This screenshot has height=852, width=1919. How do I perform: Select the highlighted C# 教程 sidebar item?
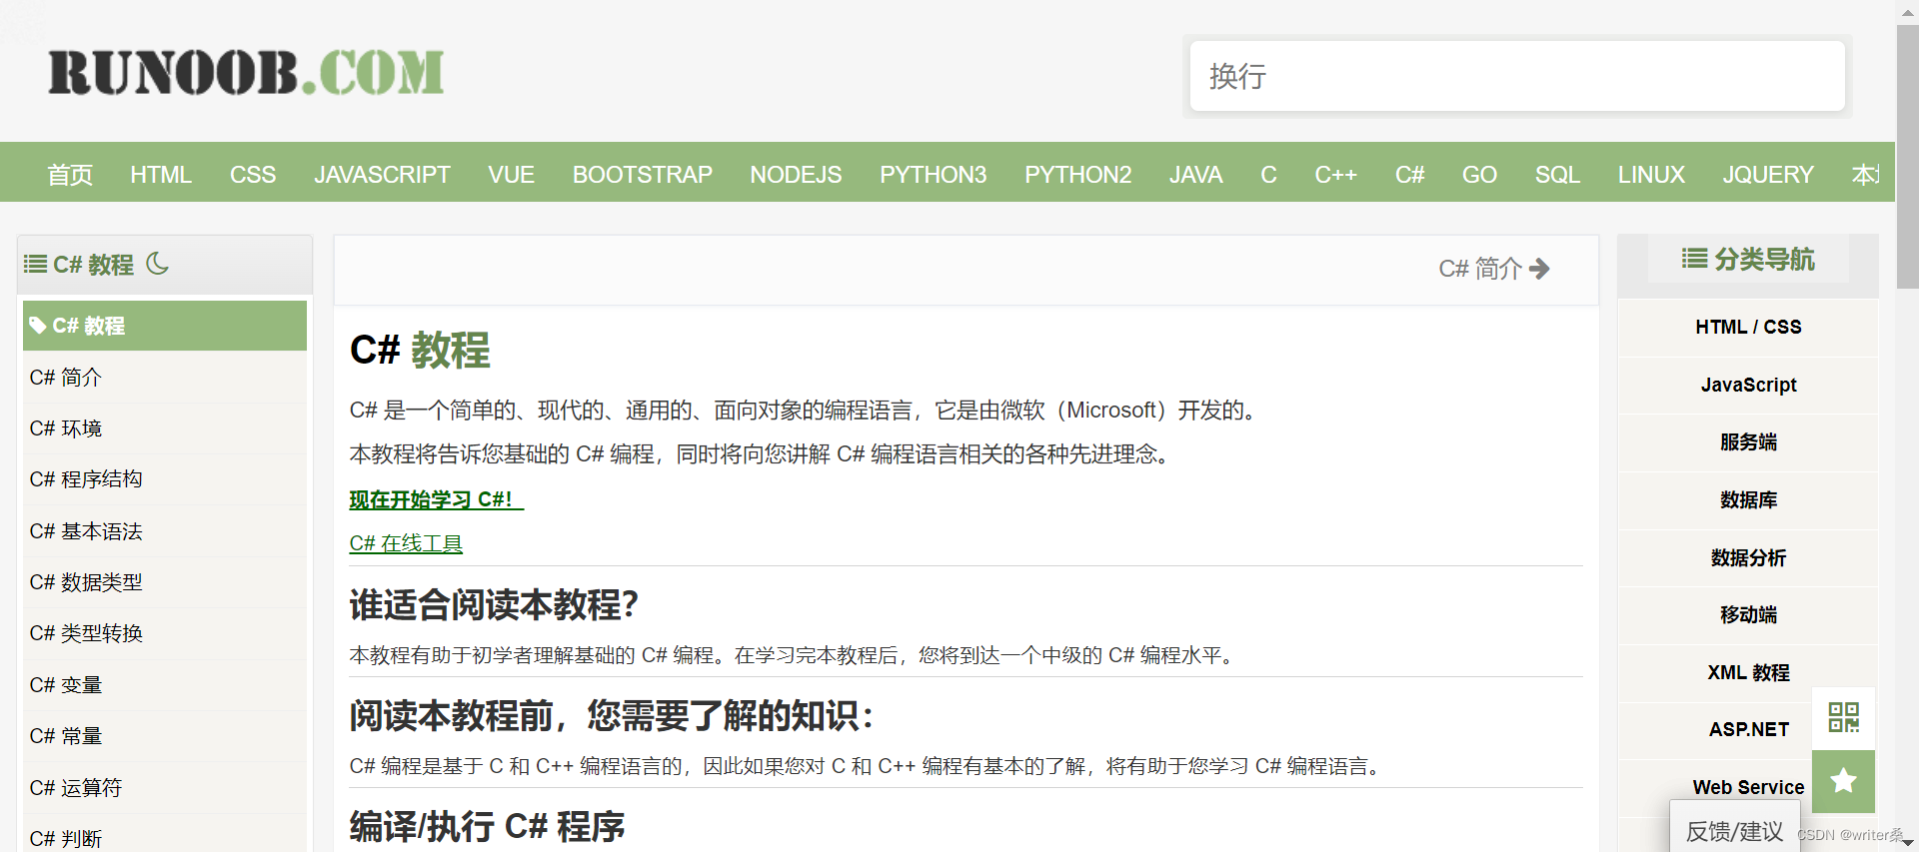pyautogui.click(x=165, y=326)
